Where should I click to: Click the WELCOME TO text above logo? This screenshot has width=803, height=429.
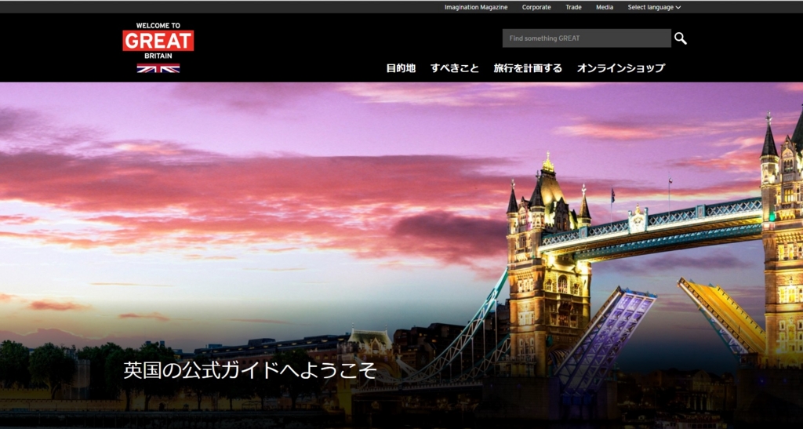click(x=158, y=25)
